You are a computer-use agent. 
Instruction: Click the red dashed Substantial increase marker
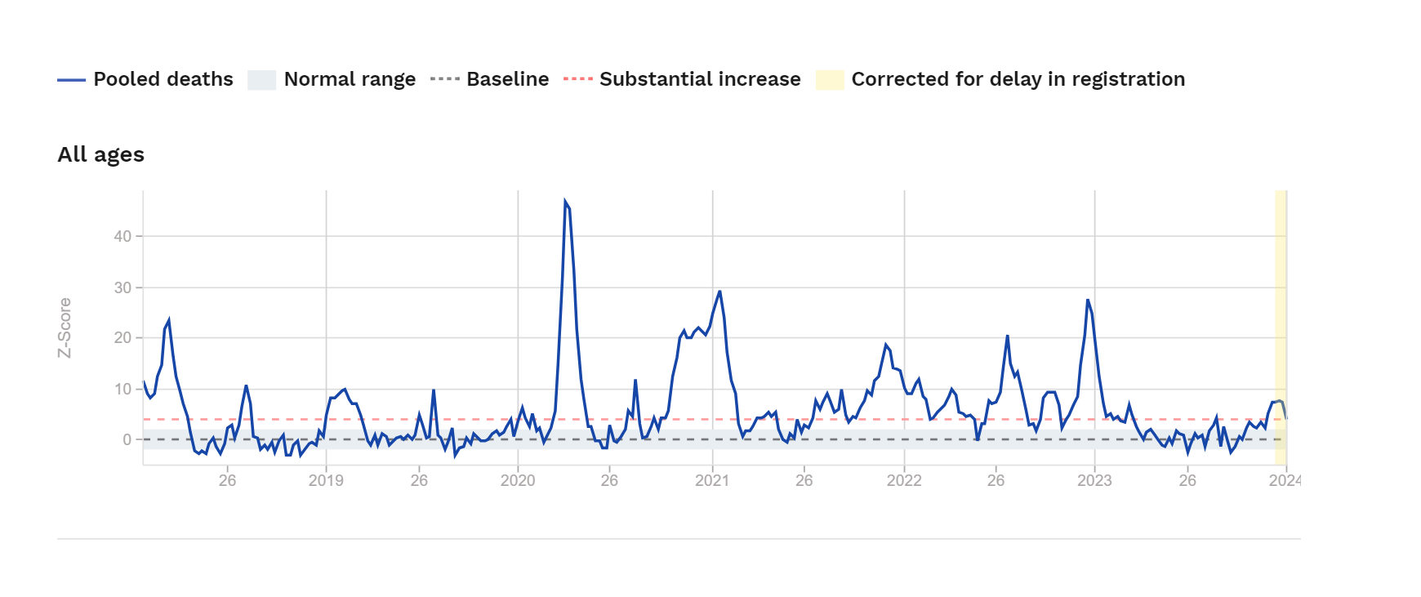click(x=577, y=80)
